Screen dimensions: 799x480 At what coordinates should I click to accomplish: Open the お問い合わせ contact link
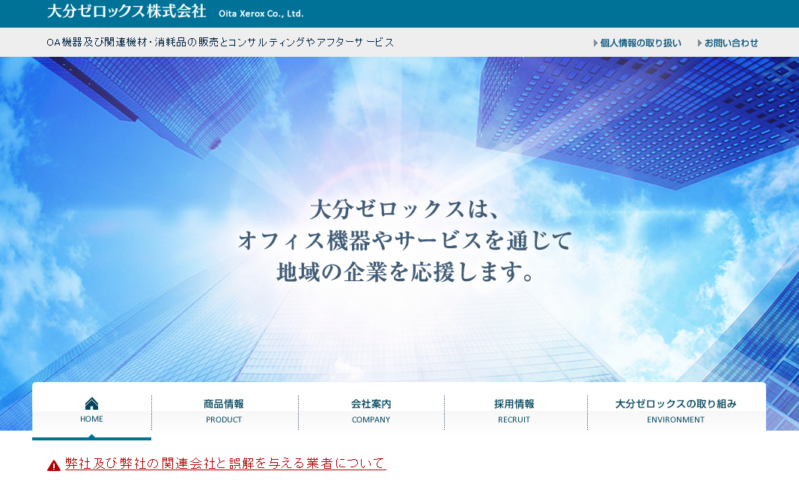point(731,43)
